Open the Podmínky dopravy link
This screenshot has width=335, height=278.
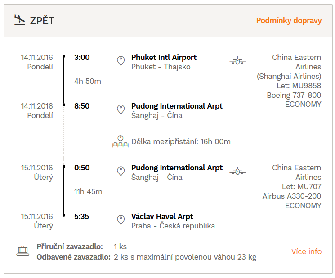tap(289, 21)
